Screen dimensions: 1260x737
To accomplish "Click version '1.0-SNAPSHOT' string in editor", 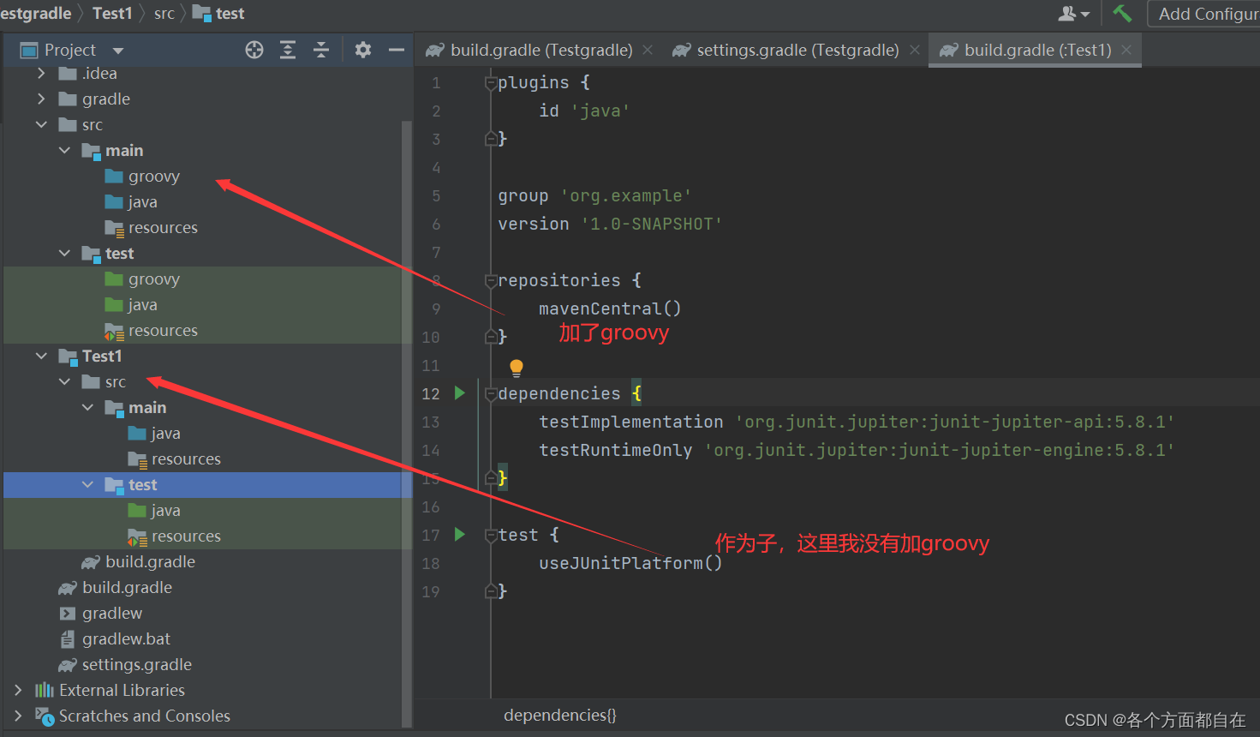I will tap(652, 224).
